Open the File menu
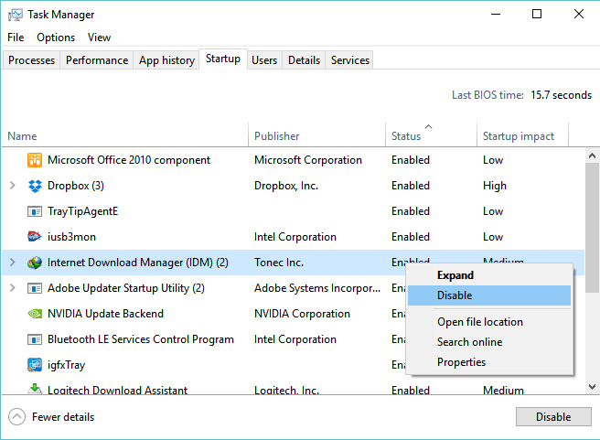Image resolution: width=600 pixels, height=440 pixels. [16, 38]
